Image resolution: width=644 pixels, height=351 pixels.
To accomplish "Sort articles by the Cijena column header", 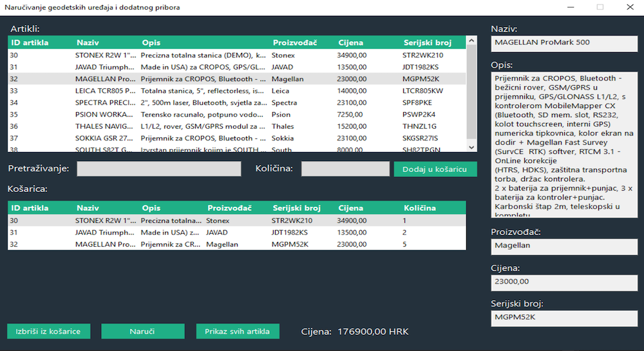I will click(351, 43).
